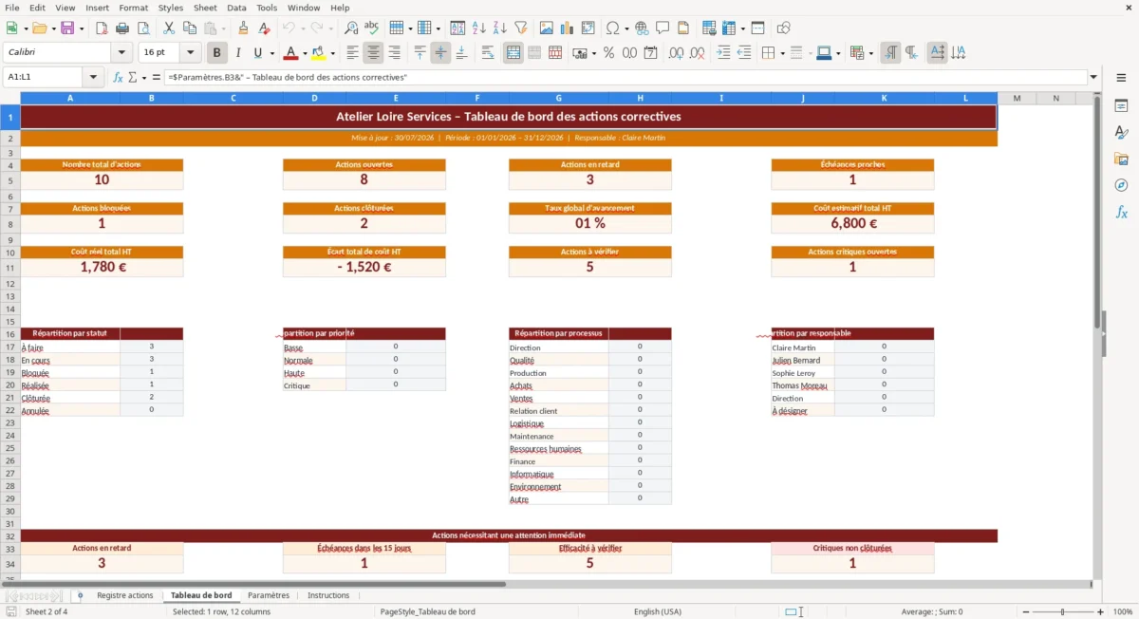Click the Sum function button in formula bar

point(131,77)
